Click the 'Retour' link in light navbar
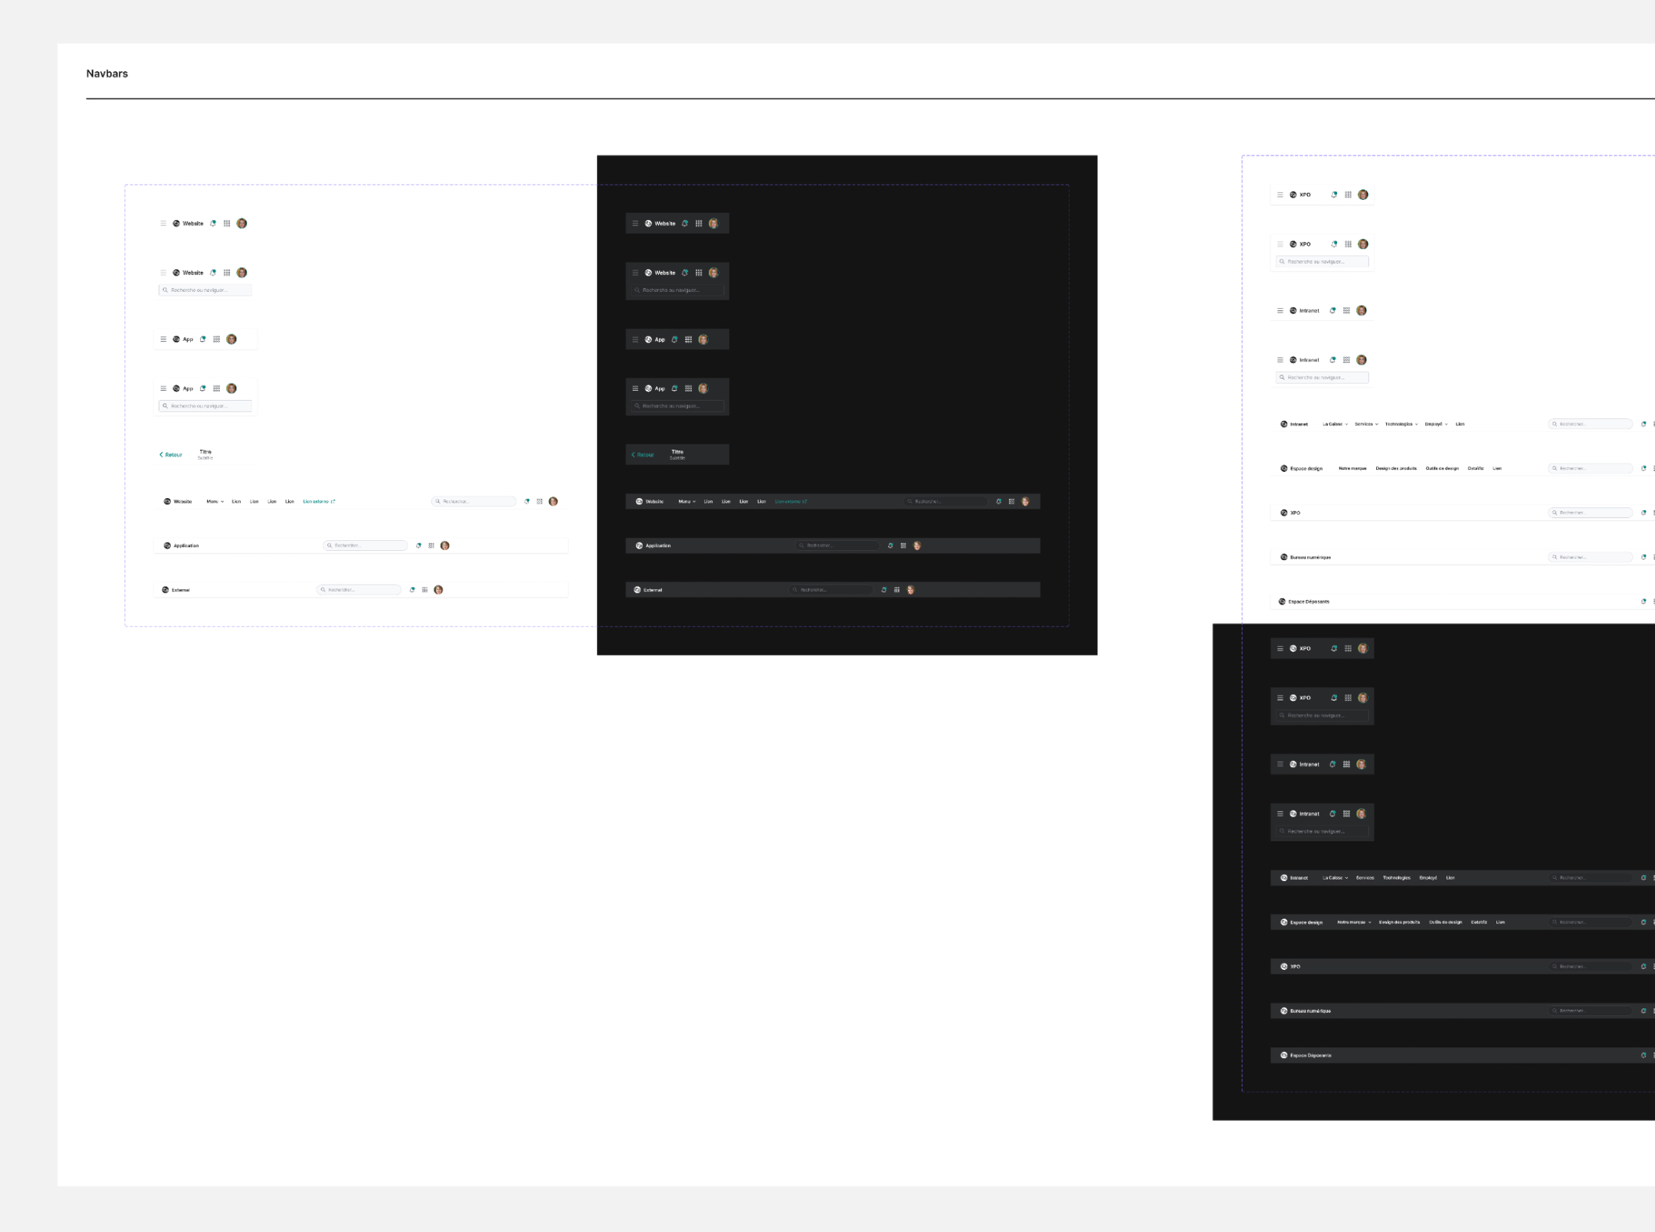 tap(173, 455)
